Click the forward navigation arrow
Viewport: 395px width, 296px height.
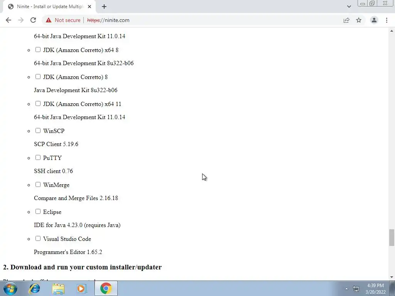tap(21, 20)
